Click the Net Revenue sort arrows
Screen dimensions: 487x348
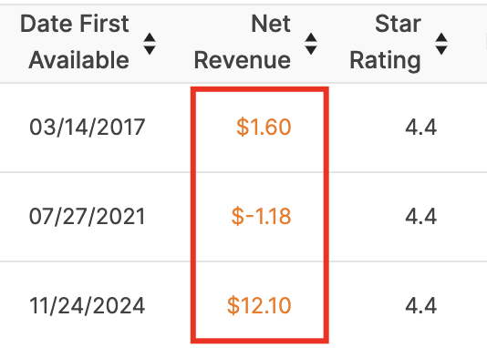tap(311, 44)
